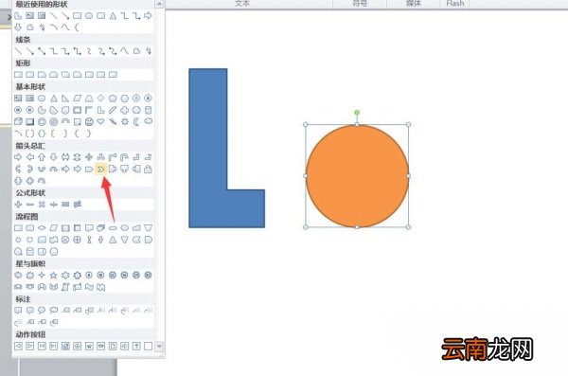
Task: Select the flowchart Magnetic Disk shape
Action: 30,251
